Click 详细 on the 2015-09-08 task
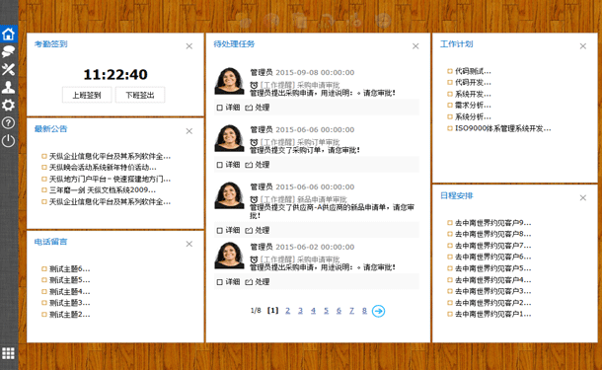The image size is (602, 370). pyautogui.click(x=228, y=108)
